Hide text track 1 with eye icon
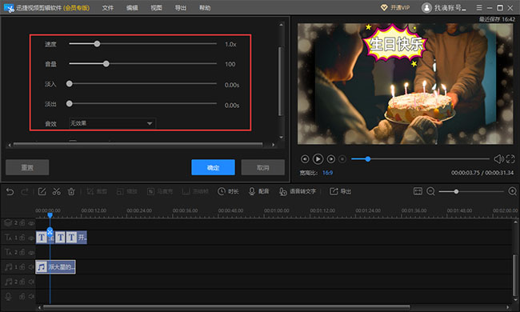520x312 pixels. pyautogui.click(x=31, y=238)
